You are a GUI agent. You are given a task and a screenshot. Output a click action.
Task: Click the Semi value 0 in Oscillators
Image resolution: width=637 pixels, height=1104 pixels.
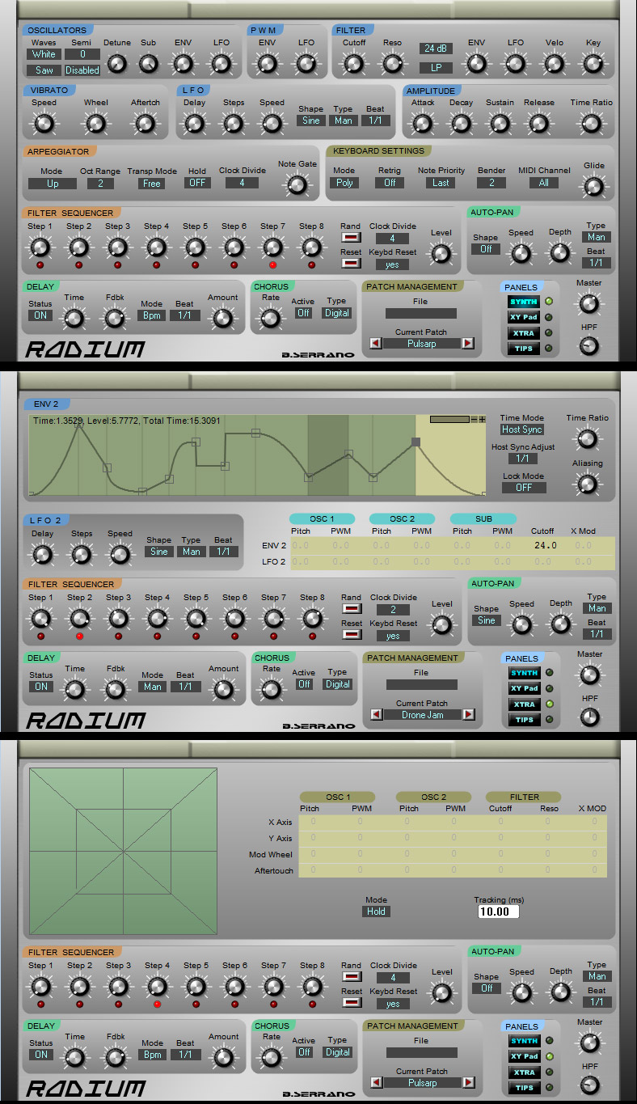pyautogui.click(x=82, y=54)
